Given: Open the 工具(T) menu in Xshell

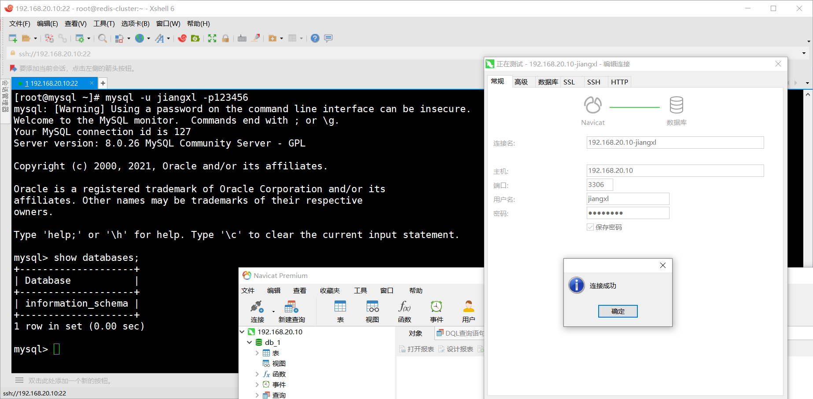Looking at the screenshot, I should coord(104,24).
